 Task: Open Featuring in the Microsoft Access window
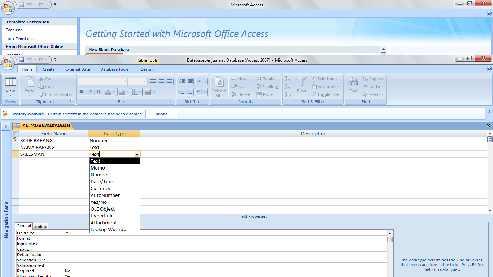click(x=14, y=30)
